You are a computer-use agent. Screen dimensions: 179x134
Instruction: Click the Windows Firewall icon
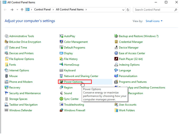click(61, 110)
